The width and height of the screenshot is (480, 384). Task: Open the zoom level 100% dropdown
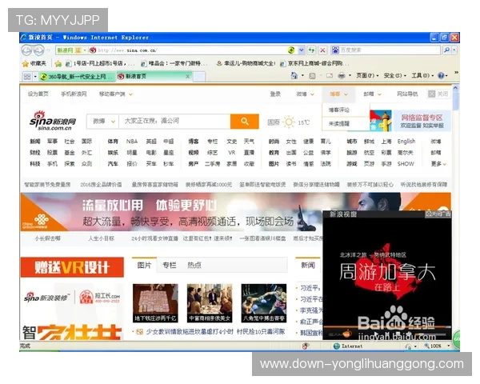[x=449, y=346]
